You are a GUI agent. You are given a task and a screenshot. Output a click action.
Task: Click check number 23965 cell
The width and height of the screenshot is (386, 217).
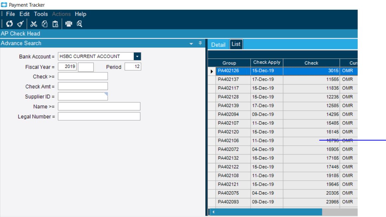coord(311,202)
